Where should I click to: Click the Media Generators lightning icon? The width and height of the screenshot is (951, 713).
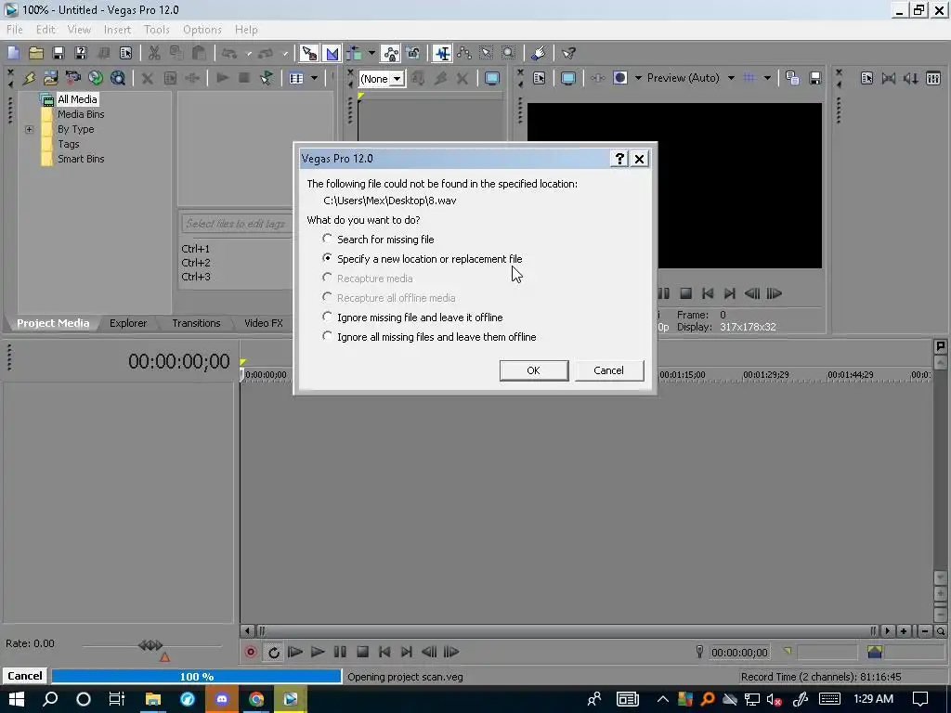tap(29, 78)
